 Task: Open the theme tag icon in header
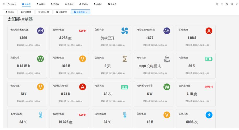point(232,4)
